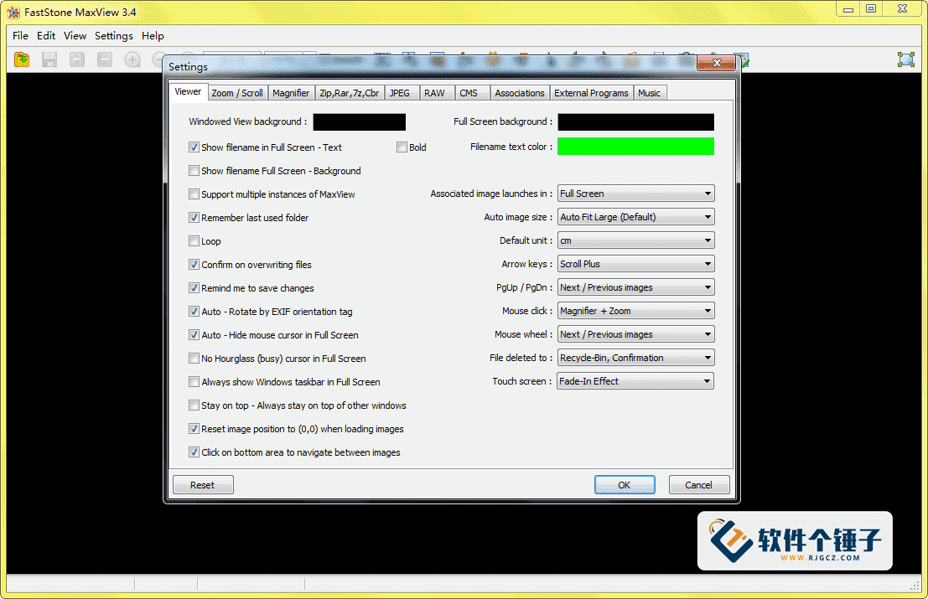Open the Settings menu in menu bar
The width and height of the screenshot is (928, 599).
point(113,36)
